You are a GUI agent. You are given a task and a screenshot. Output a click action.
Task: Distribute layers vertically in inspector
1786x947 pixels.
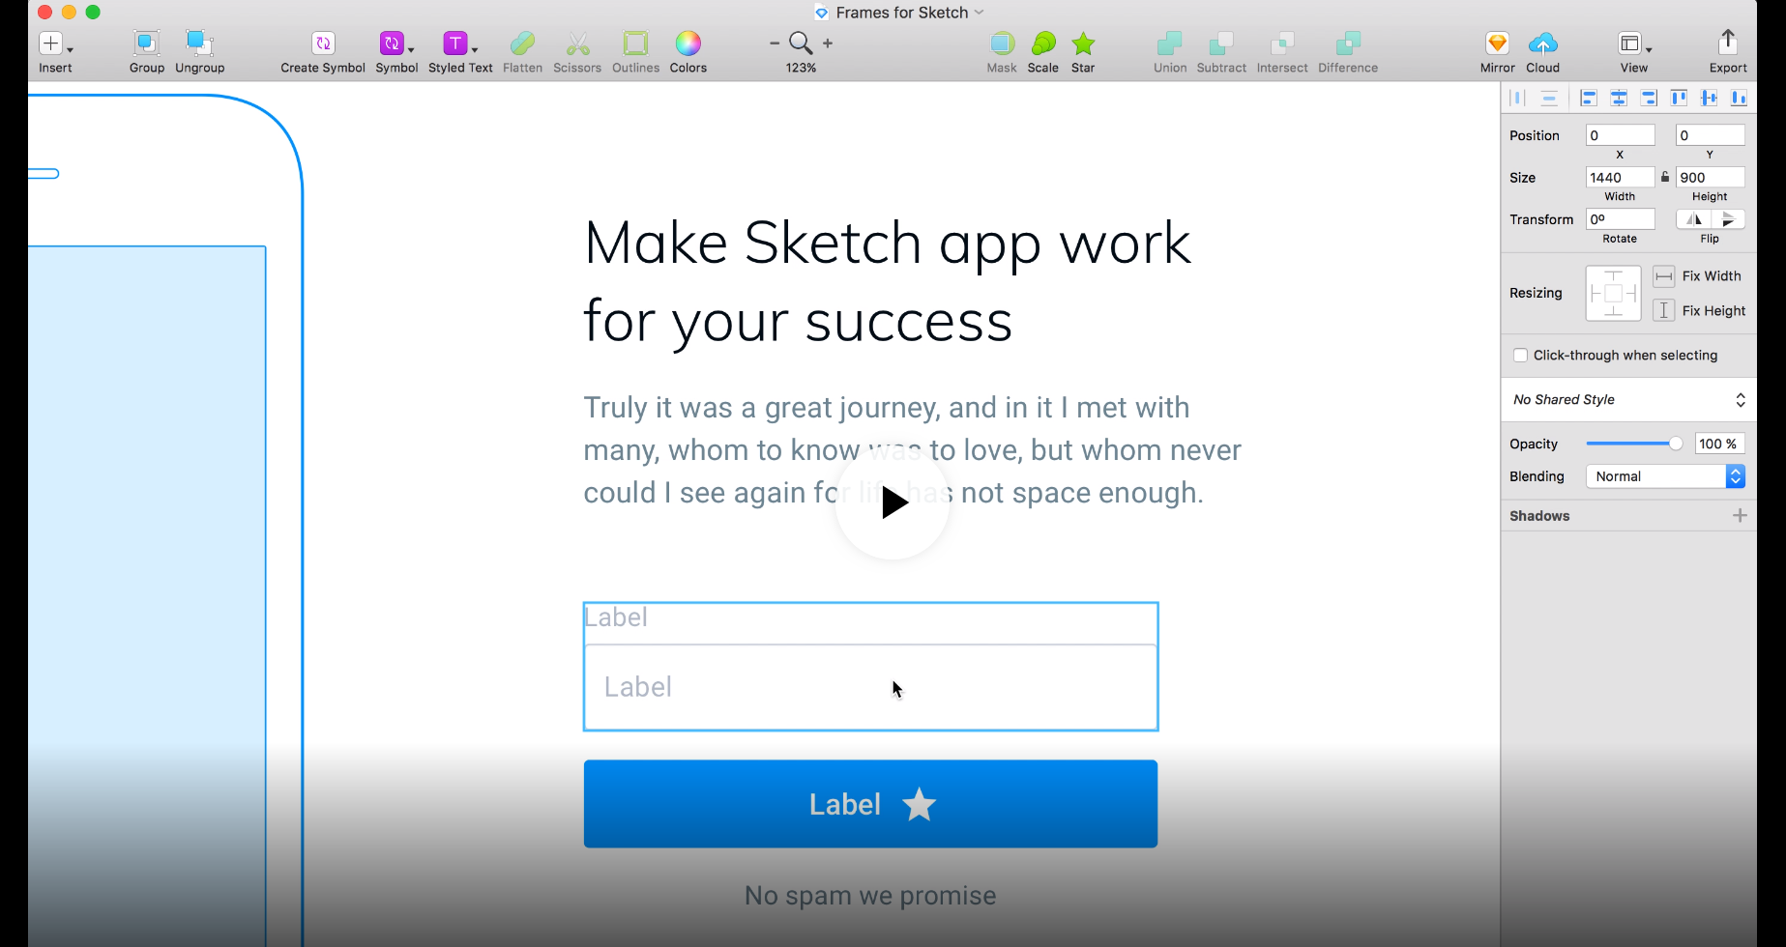click(x=1549, y=98)
